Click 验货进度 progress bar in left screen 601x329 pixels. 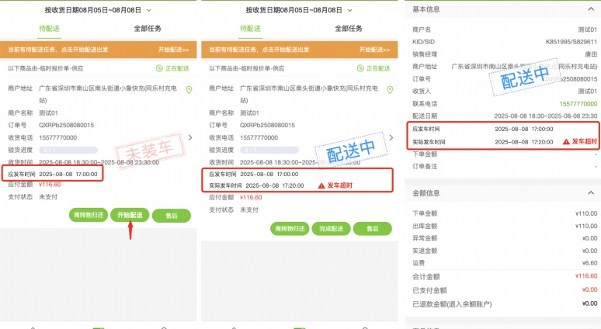tap(68, 150)
